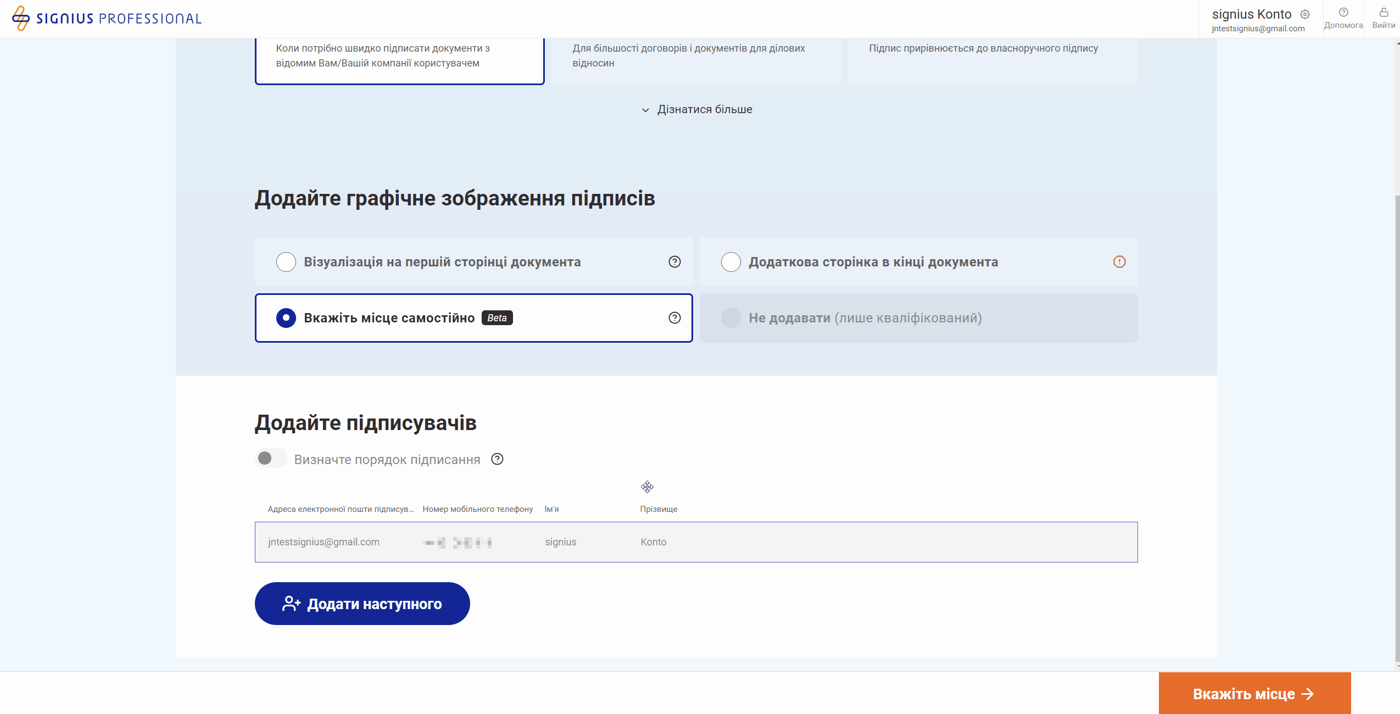Open account settings gear icon
This screenshot has height=714, width=1400.
tap(1305, 14)
